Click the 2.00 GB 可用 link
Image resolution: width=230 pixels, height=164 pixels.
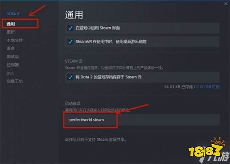(208, 87)
